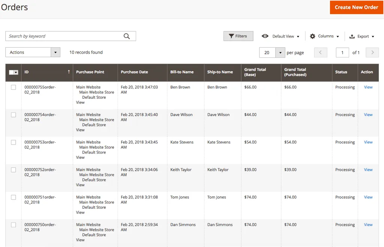Open the Filters funnel button

[238, 36]
